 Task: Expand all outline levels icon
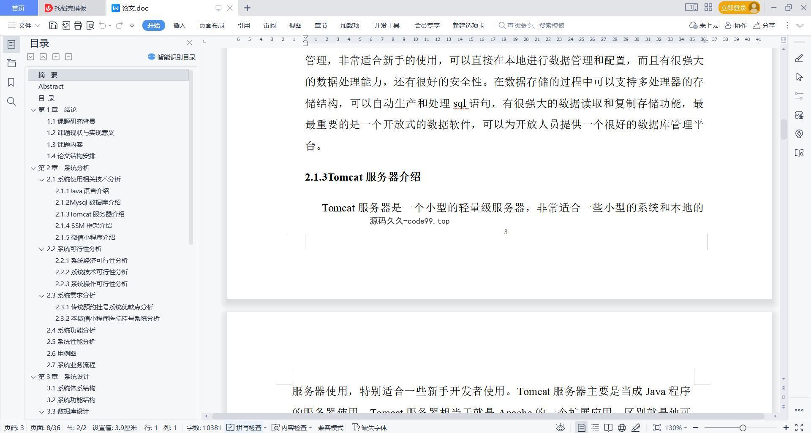[30, 57]
